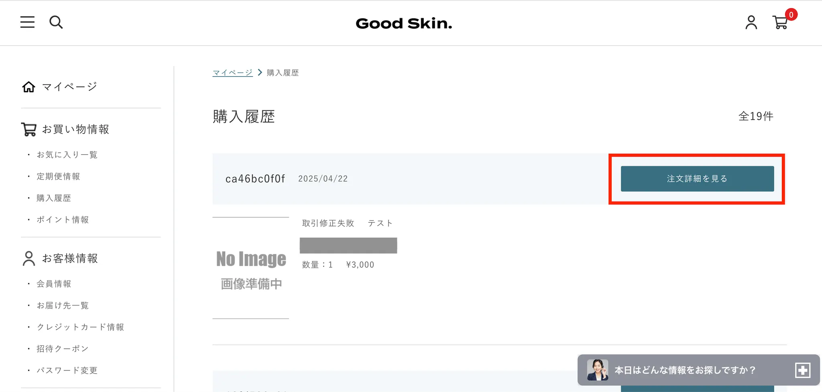Click the search magnifier icon
Screen dimensions: 822x392
56,22
